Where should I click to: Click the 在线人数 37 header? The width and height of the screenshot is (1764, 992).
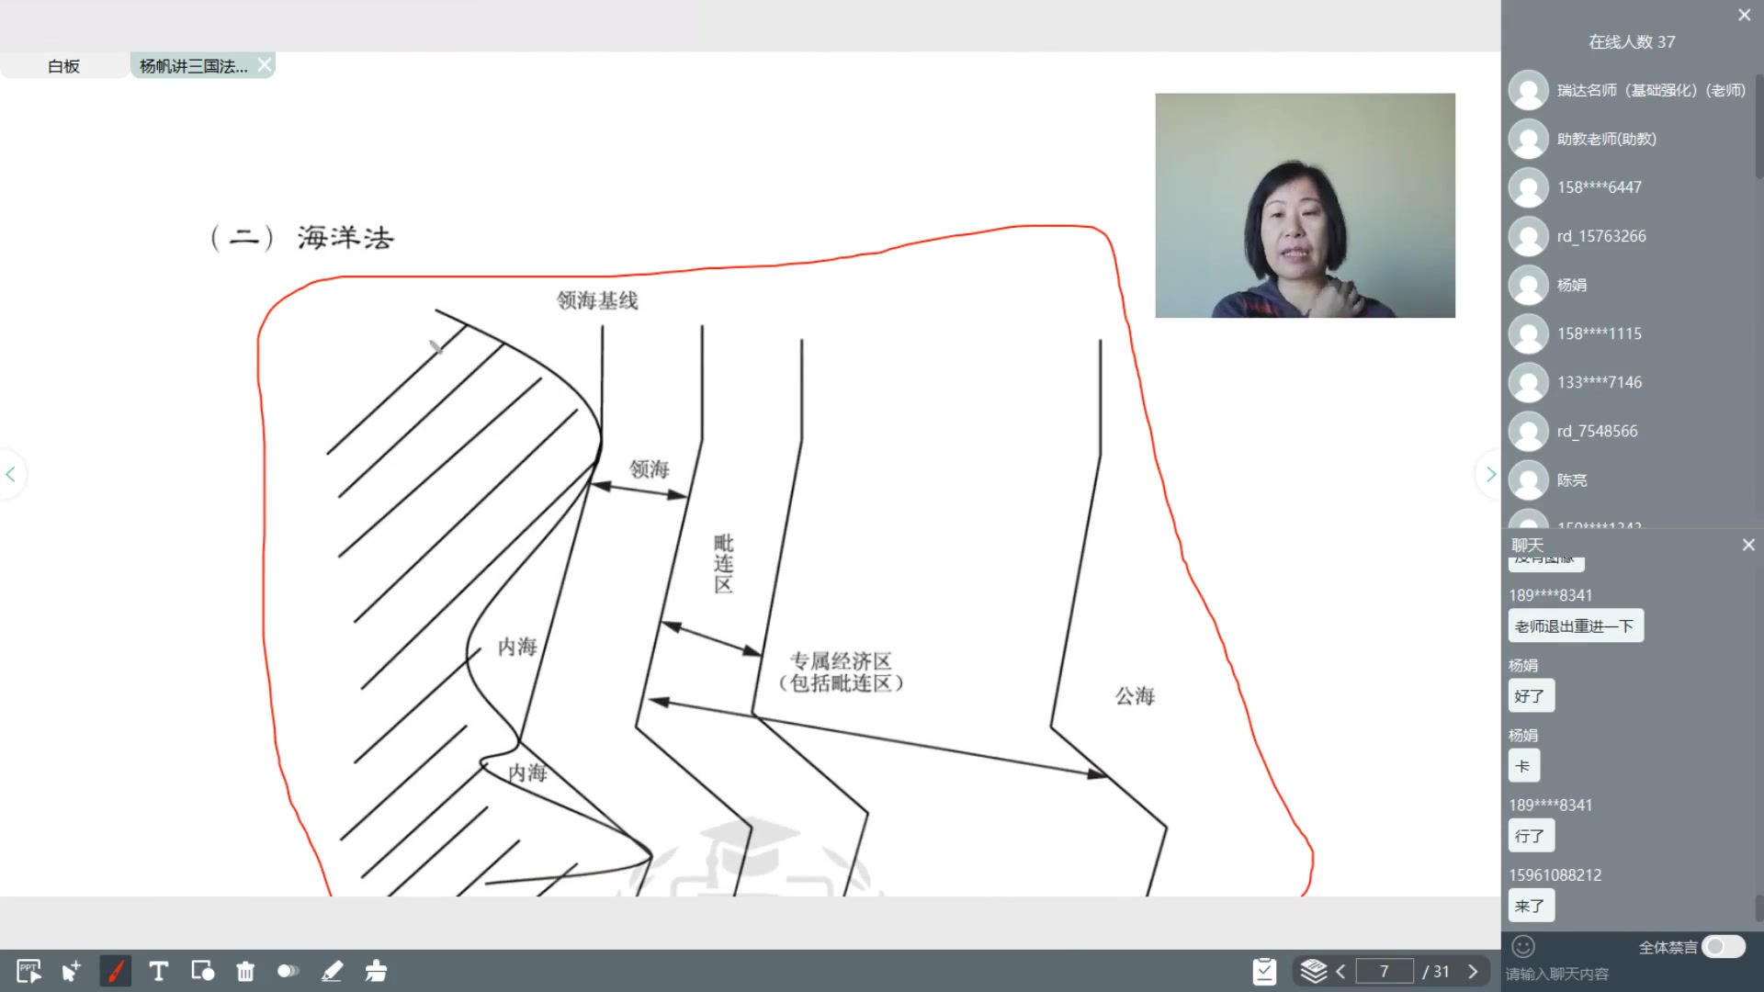click(x=1632, y=42)
